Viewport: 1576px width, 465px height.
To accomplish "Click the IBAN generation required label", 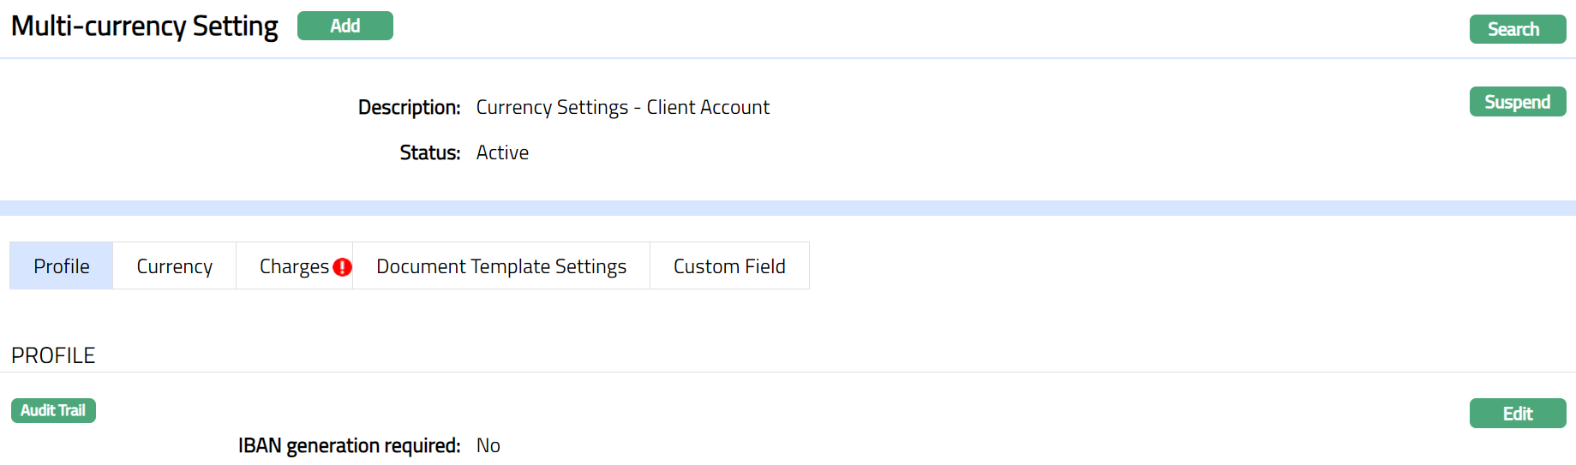I will (x=349, y=445).
